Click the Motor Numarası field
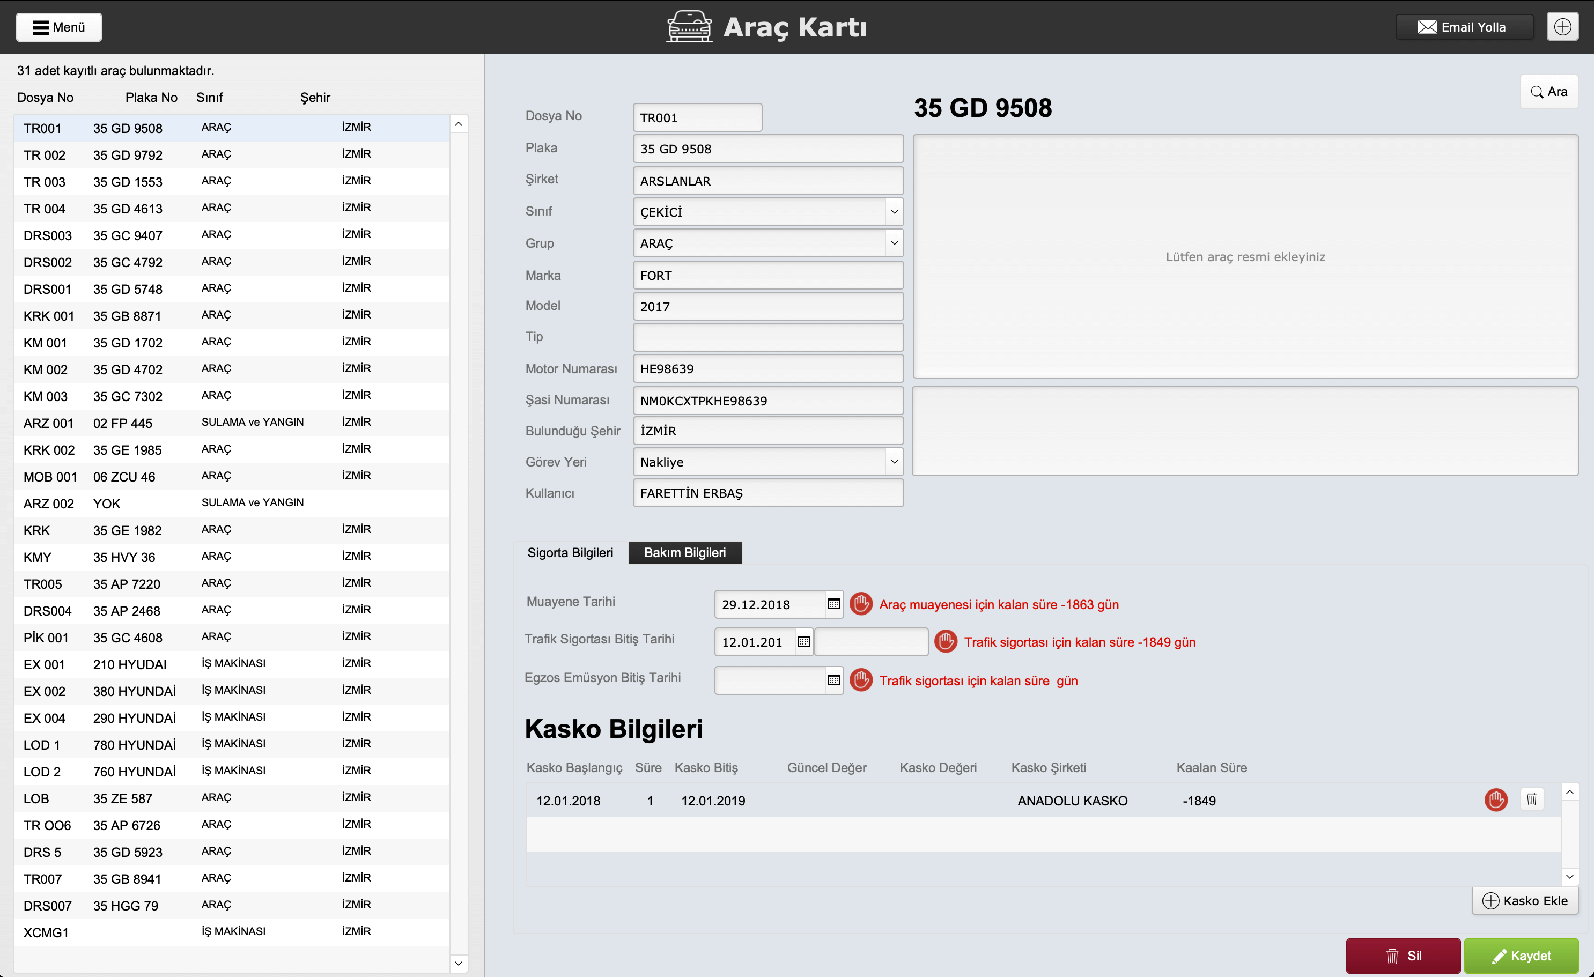 [x=768, y=368]
